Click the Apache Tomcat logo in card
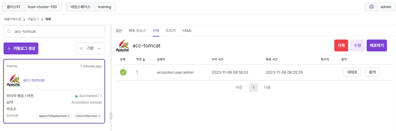The image size is (396, 131). (13, 80)
